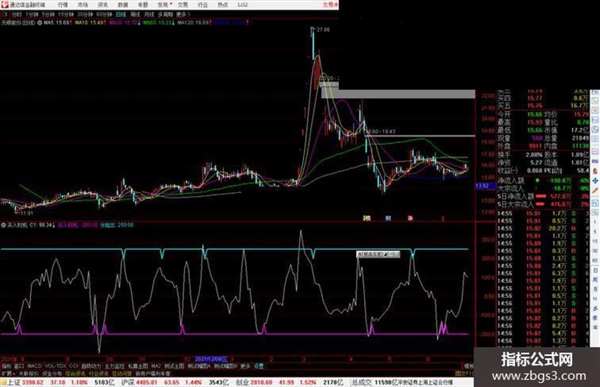Image resolution: width=600 pixels, height=387 pixels.
Task: Select 周 period in right sidebar
Action: coord(595,280)
